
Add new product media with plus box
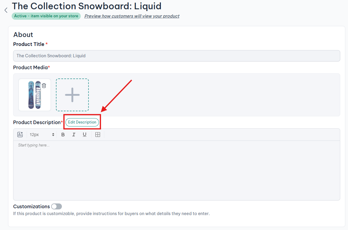[72, 95]
